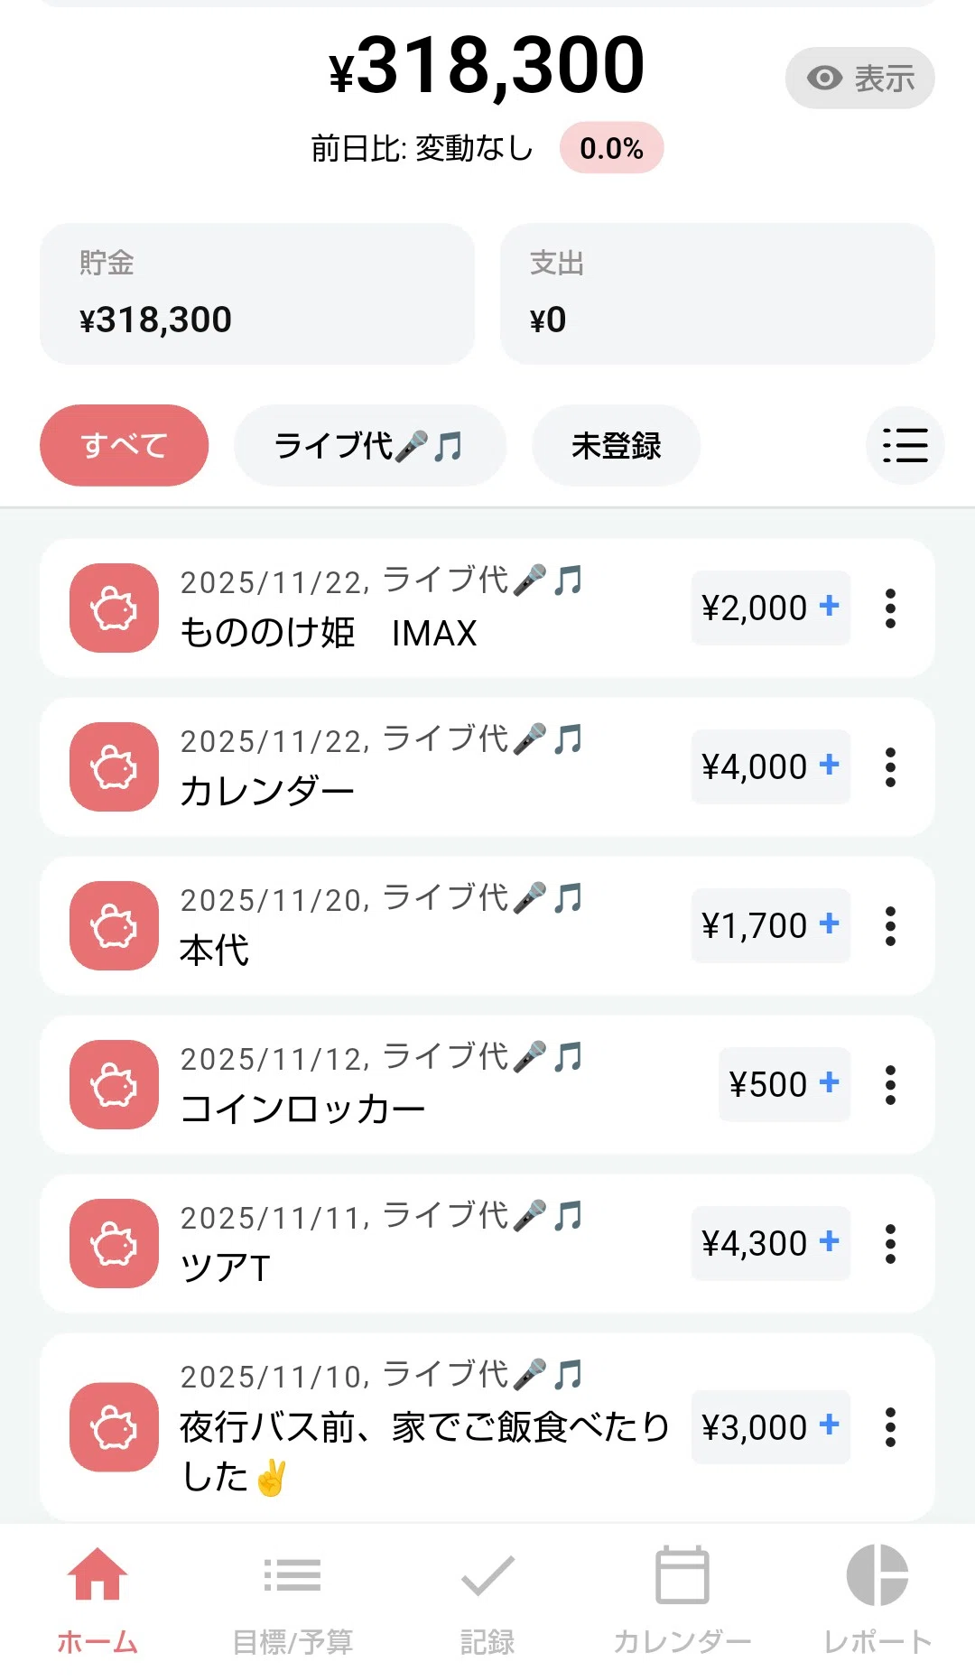
Task: Open the three-dot menu for もののけ姫 IMAX
Action: [890, 608]
